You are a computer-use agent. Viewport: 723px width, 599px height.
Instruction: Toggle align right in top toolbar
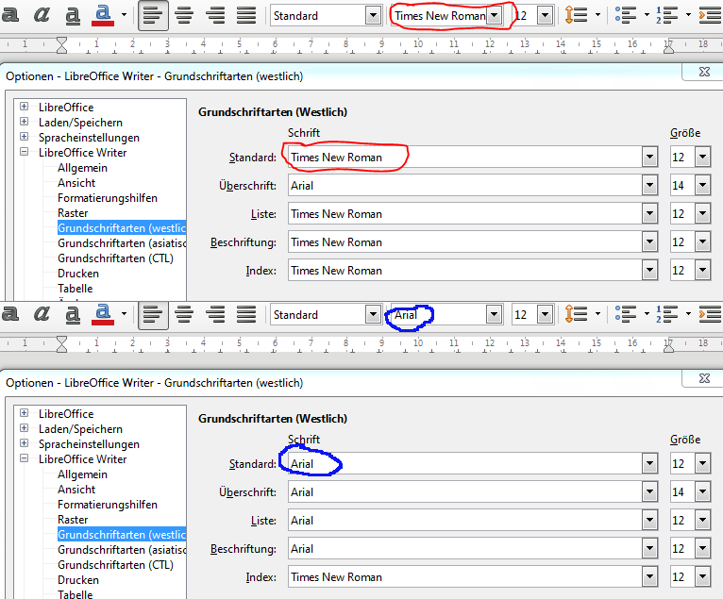pos(215,16)
